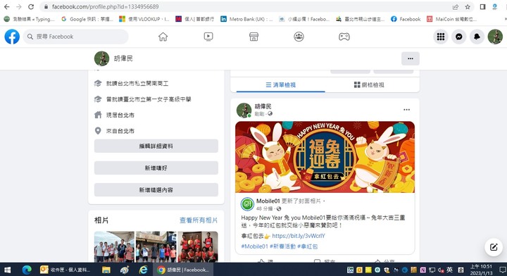Click the new message compose floating icon
The width and height of the screenshot is (507, 276).
pyautogui.click(x=494, y=247)
